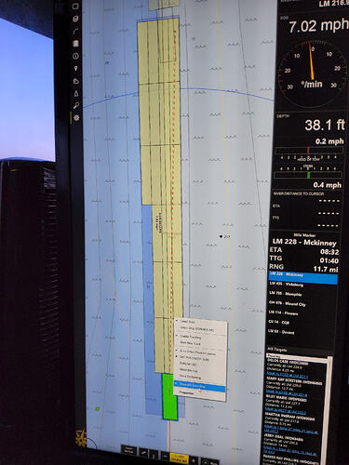349x465 pixels.
Task: Open the list table icon in left toolbar
Action: 75,44
